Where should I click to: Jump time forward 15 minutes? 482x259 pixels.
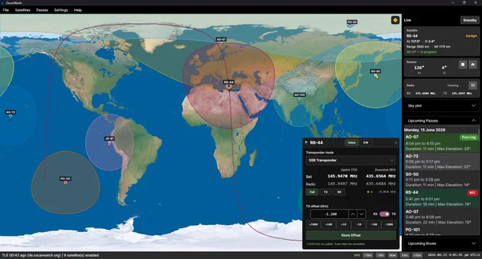pos(417,255)
